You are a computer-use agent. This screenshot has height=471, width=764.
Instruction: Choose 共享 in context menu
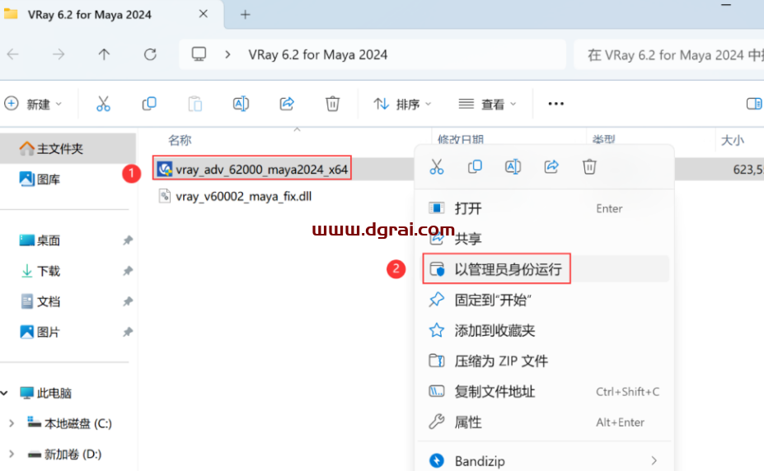(x=546, y=239)
